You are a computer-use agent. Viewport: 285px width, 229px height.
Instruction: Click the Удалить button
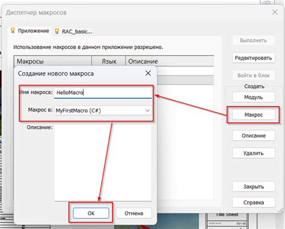point(254,153)
